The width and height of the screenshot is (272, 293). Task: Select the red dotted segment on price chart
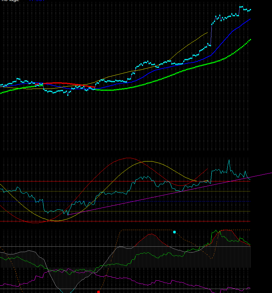(x=65, y=84)
